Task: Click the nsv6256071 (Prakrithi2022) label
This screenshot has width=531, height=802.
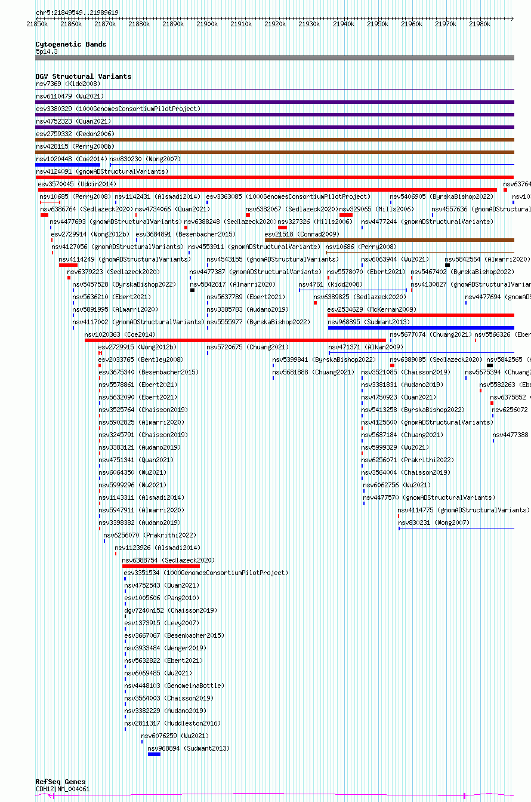Action: (x=407, y=460)
